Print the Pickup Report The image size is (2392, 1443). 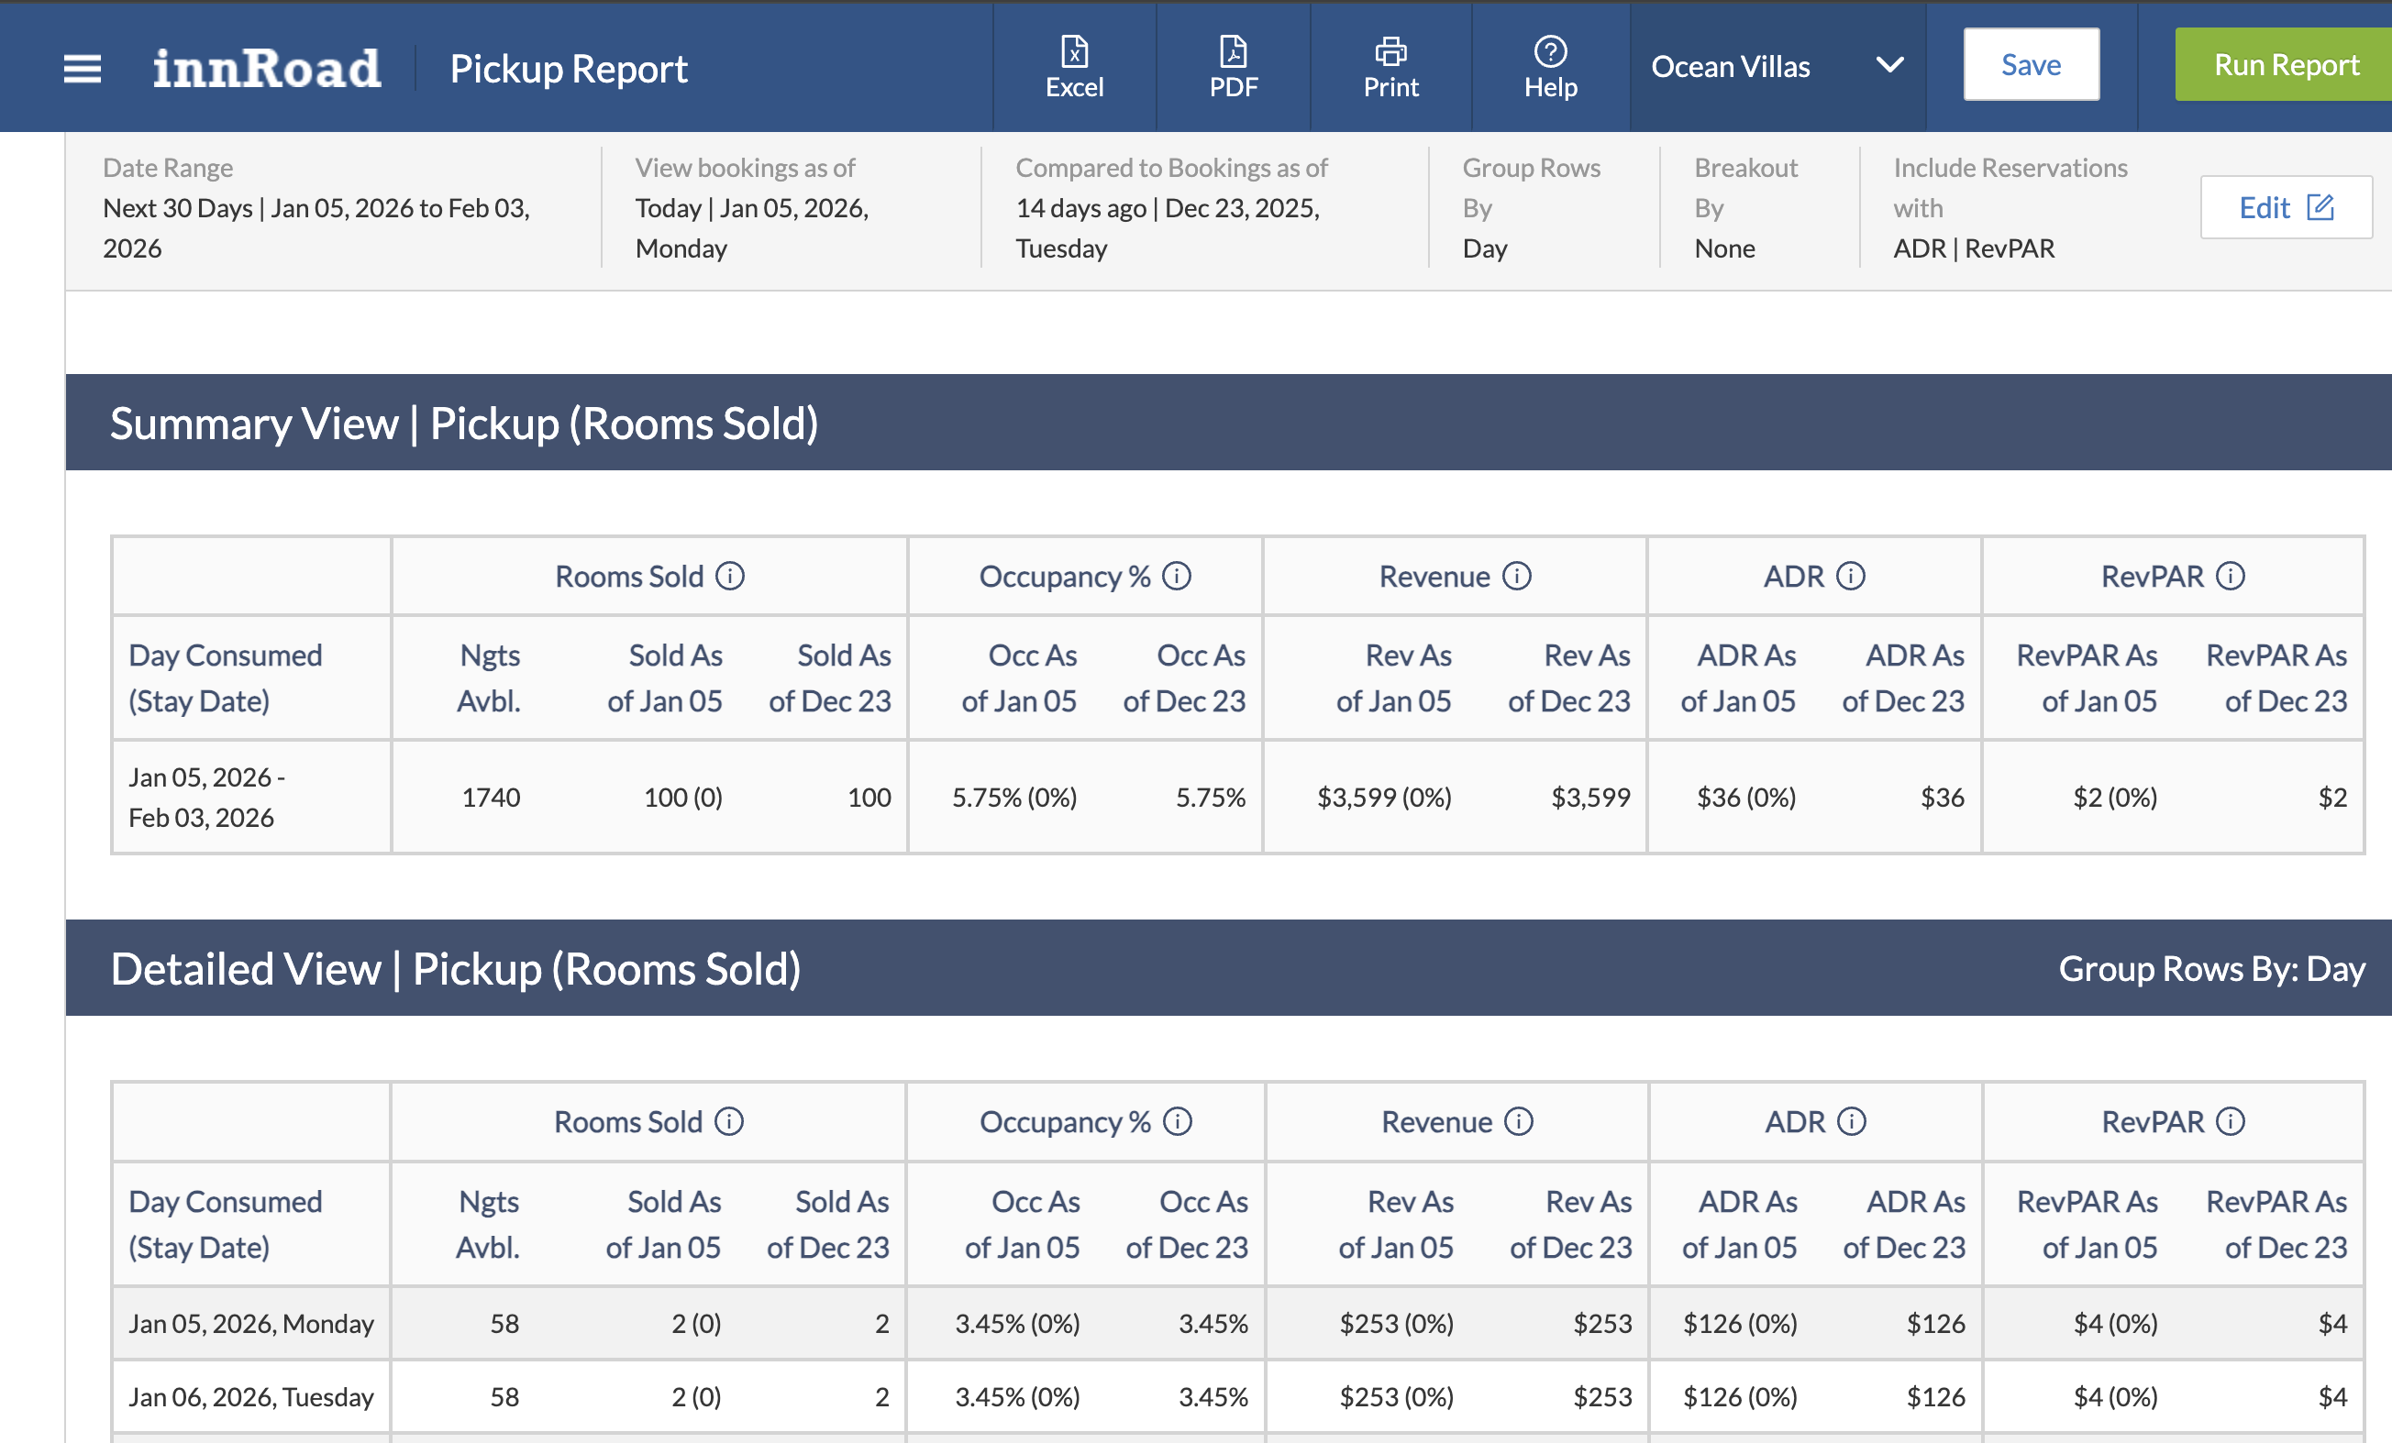(x=1390, y=66)
